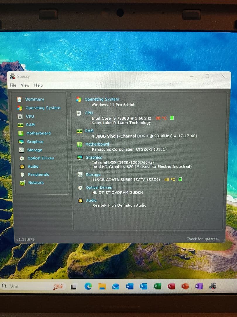Click the Optical Drives disc icon in sidebar
Image resolution: width=237 pixels, height=317 pixels.
(22, 158)
